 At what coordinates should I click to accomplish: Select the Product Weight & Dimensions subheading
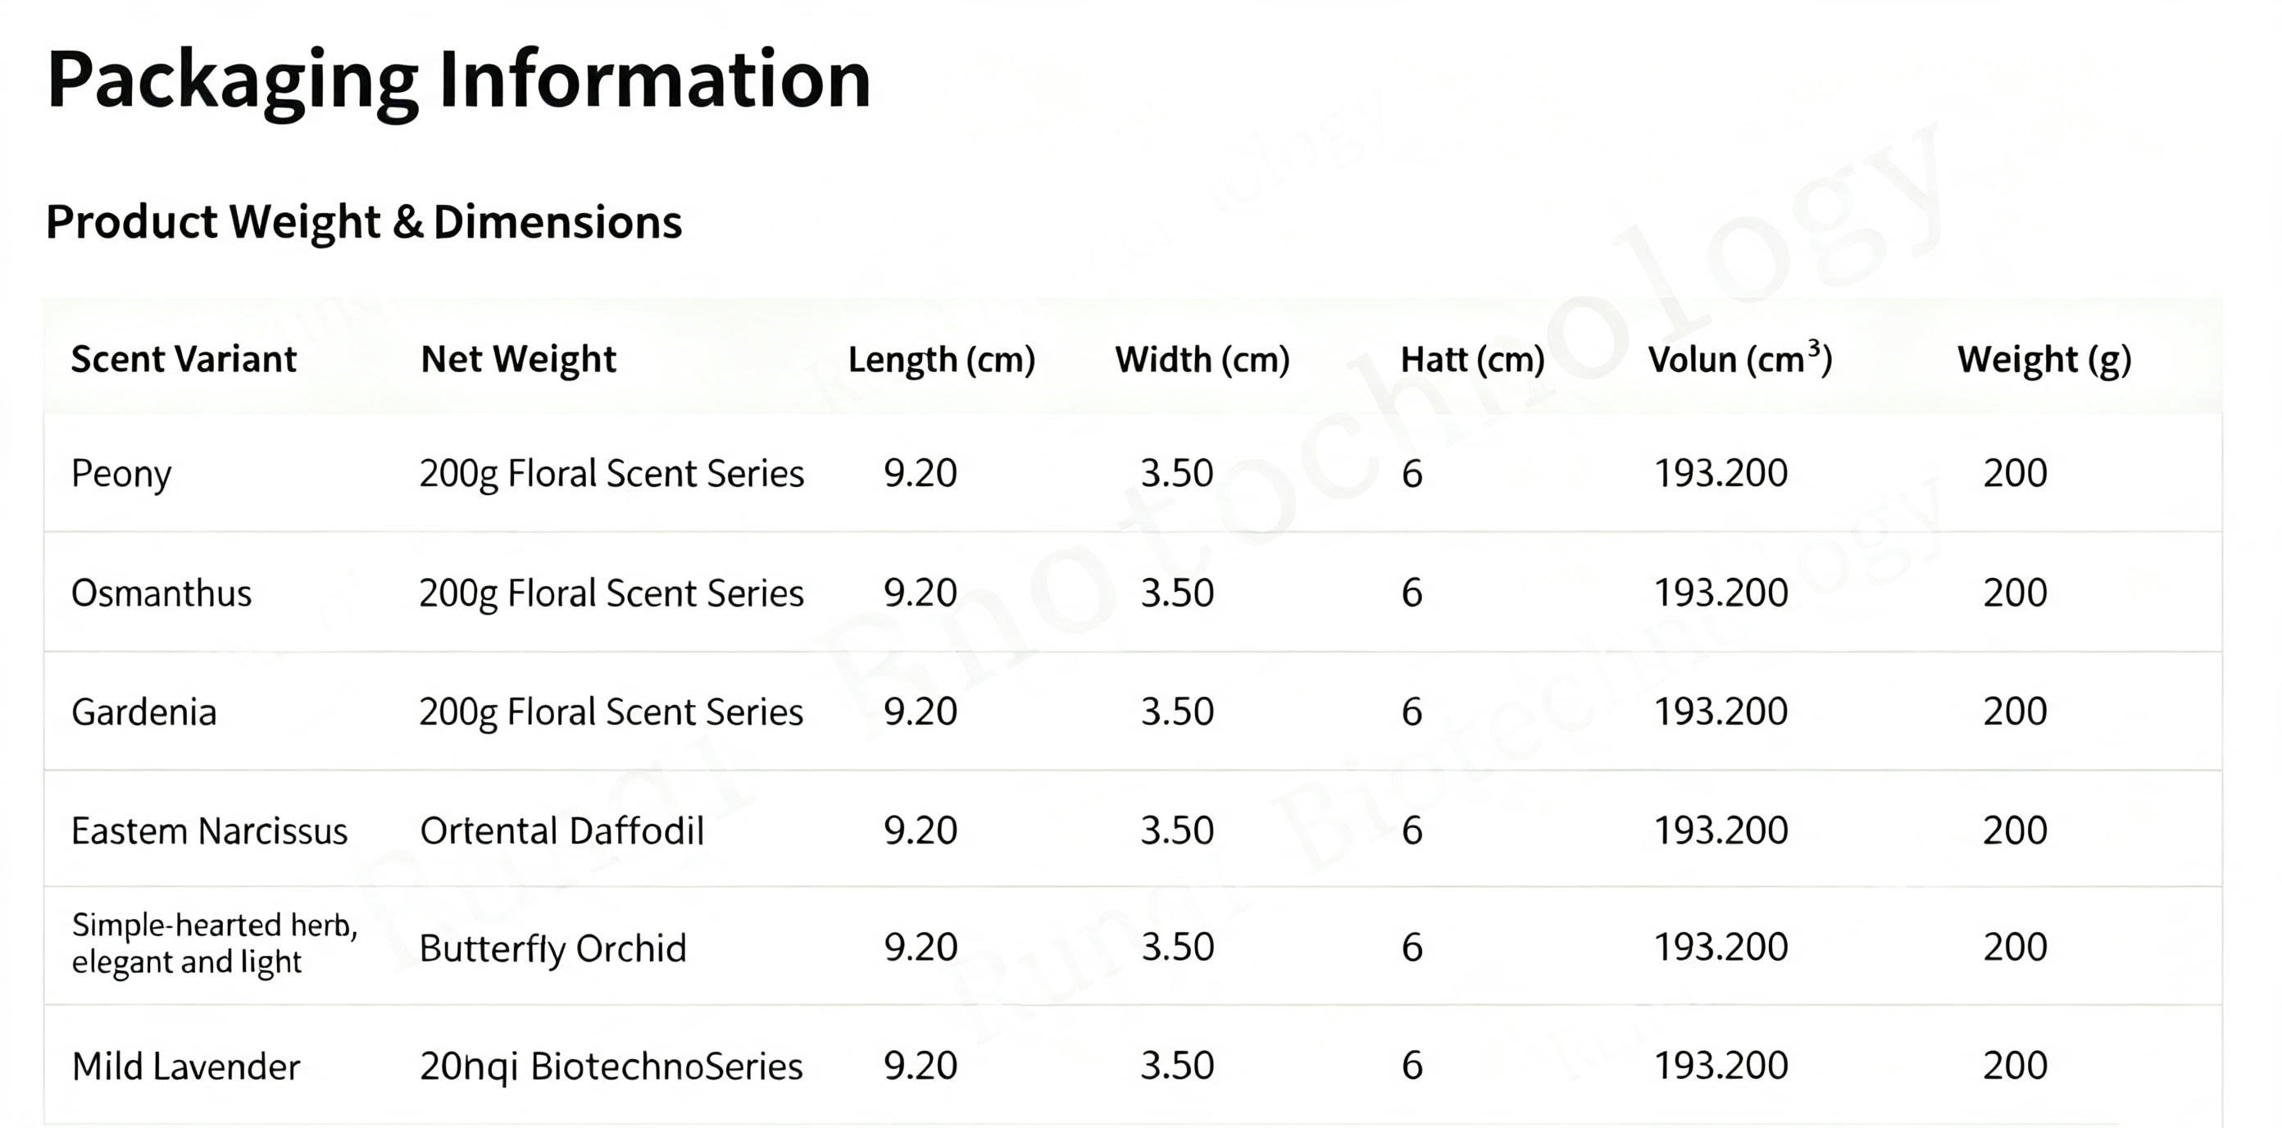coord(364,221)
